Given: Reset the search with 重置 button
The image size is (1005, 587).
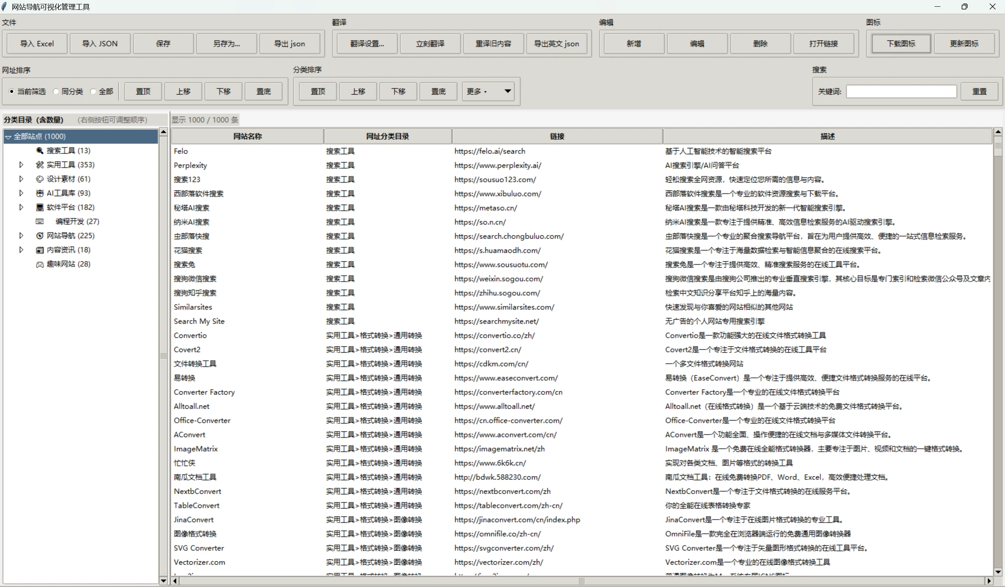Looking at the screenshot, I should point(979,92).
